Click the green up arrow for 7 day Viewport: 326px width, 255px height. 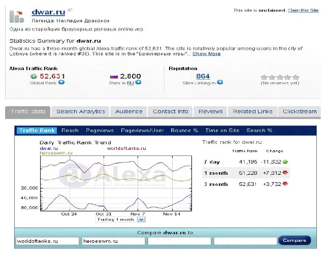[285, 162]
